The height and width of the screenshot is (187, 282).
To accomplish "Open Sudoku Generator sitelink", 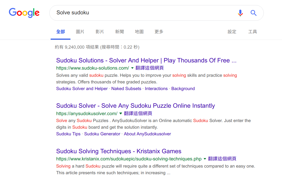I will point(102,134).
